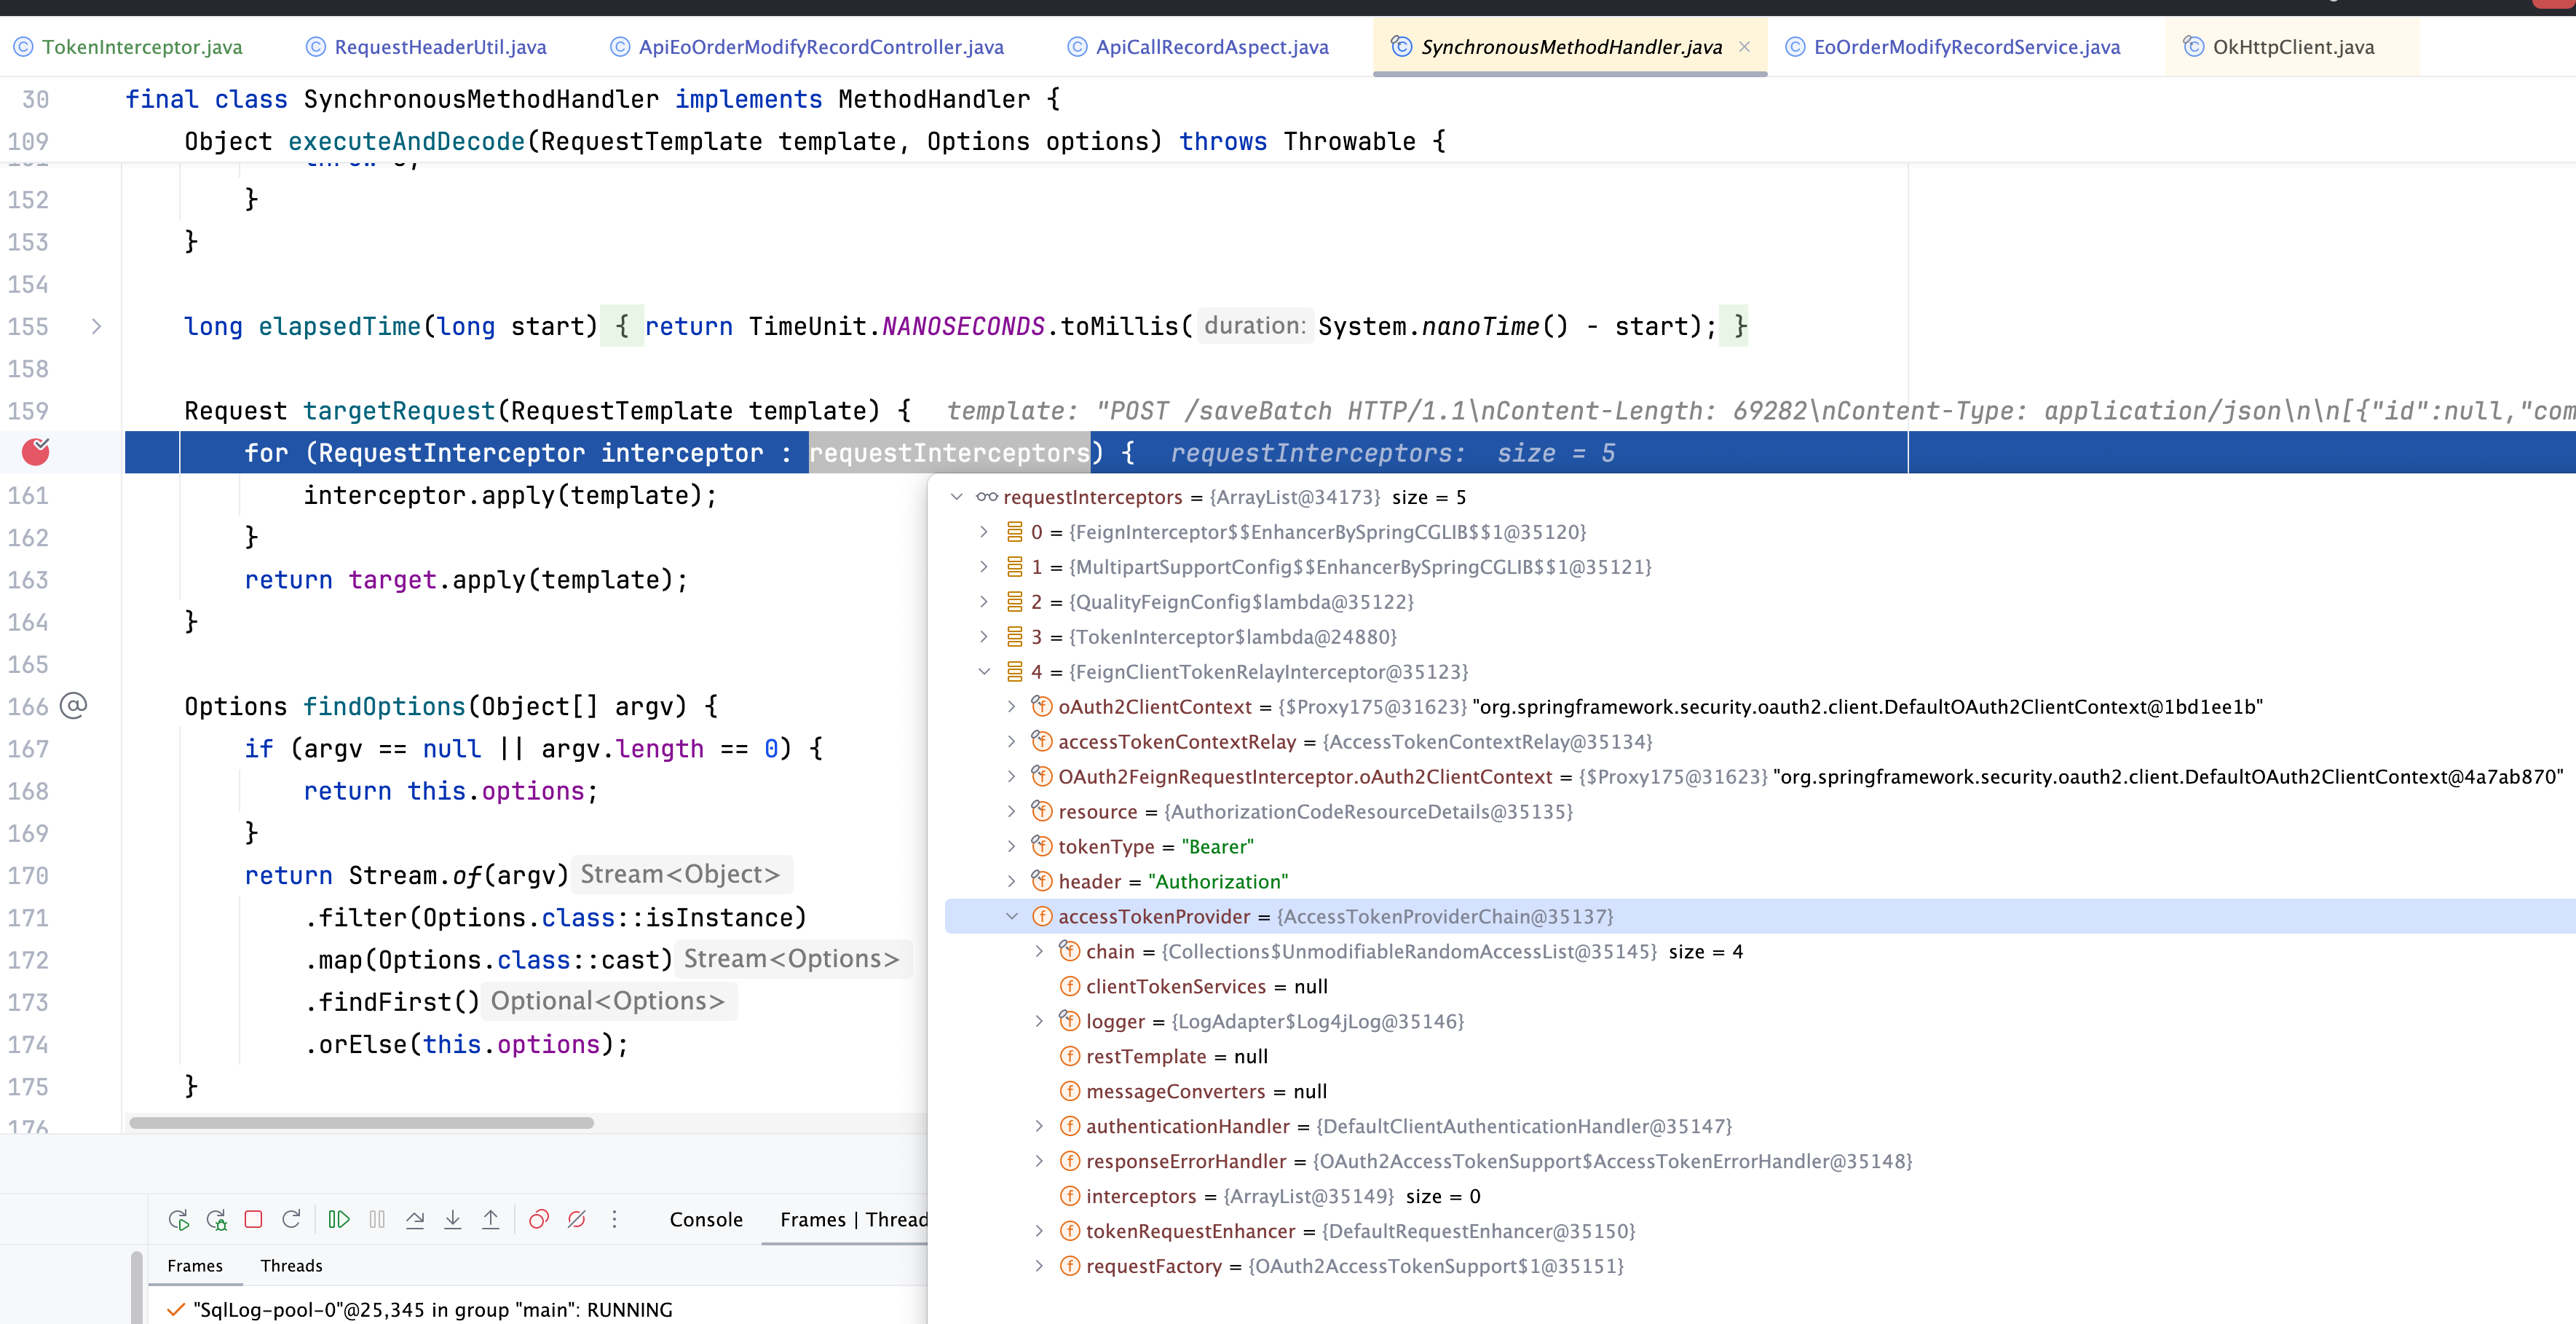
Task: Expand item 3 TokenInterceptor$lambda
Action: pos(984,636)
